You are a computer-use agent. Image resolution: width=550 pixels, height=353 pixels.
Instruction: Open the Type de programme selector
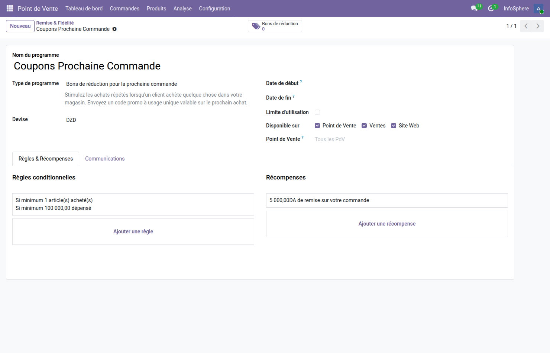click(x=121, y=84)
